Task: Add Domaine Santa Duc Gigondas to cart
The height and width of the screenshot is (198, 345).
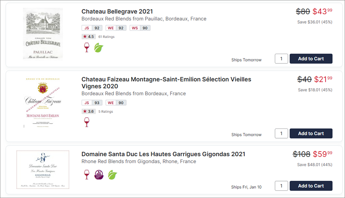Action: click(x=311, y=186)
